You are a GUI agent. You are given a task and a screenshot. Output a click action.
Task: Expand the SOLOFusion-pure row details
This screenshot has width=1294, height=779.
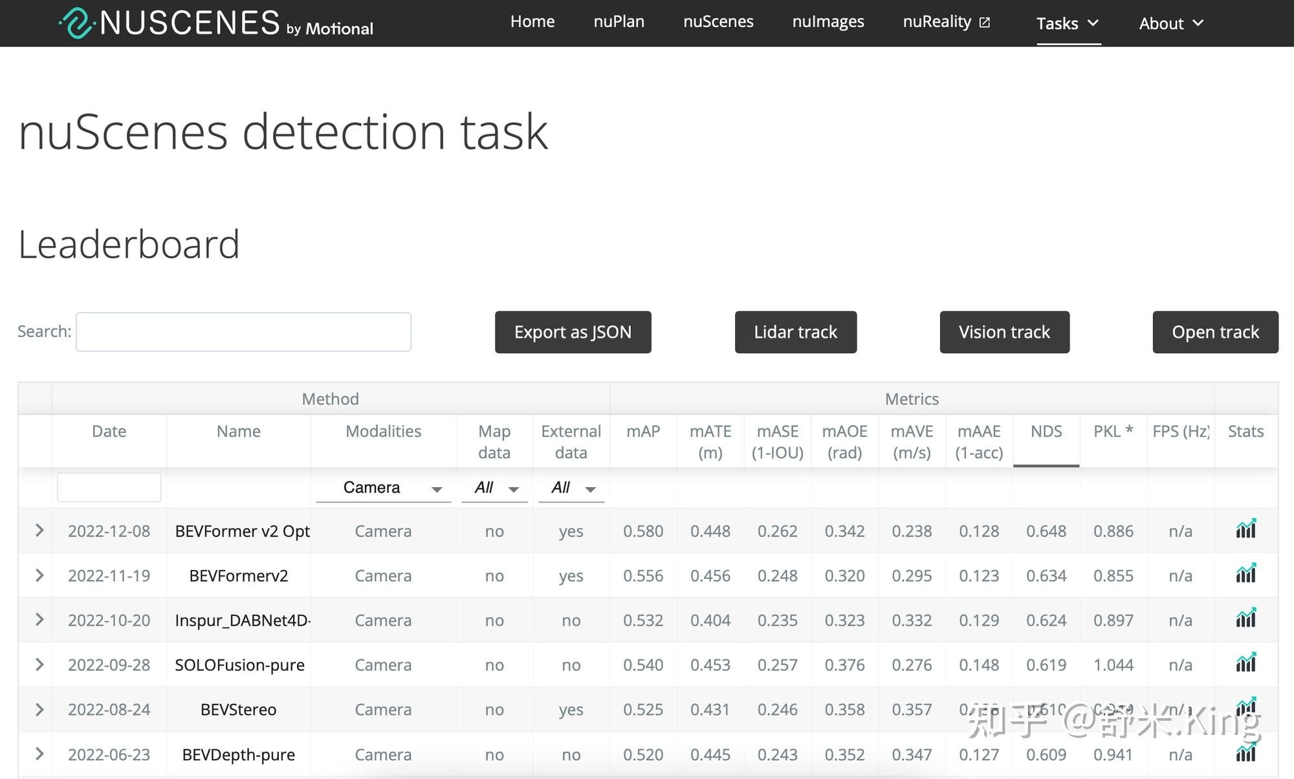[39, 664]
